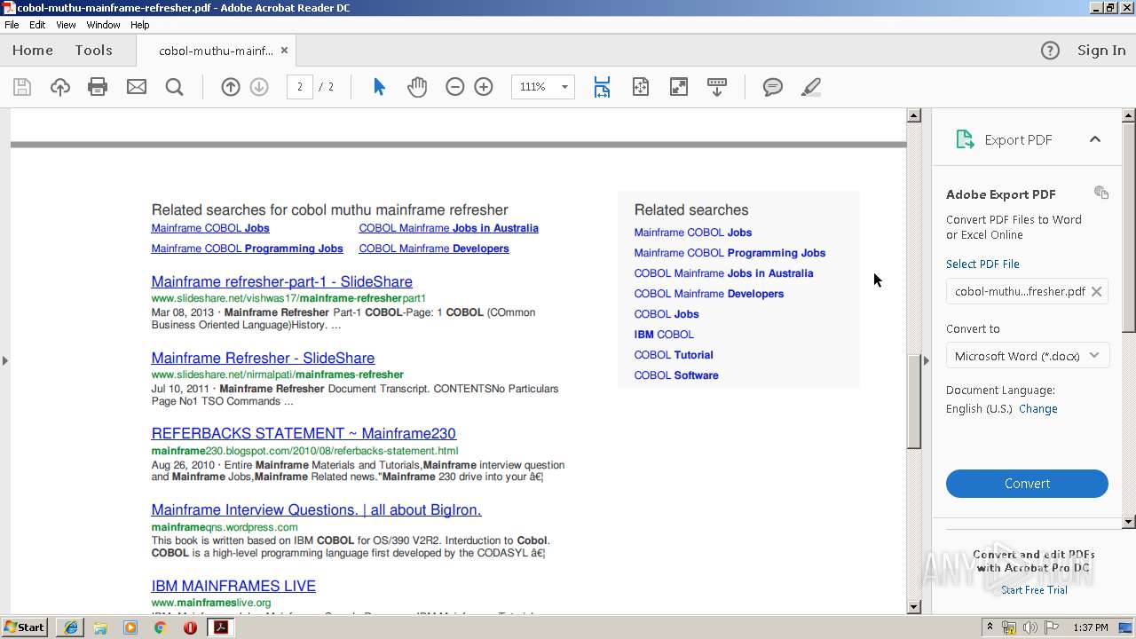The image size is (1136, 639).
Task: Click the document vertical scrollbar thumb
Action: pyautogui.click(x=913, y=402)
